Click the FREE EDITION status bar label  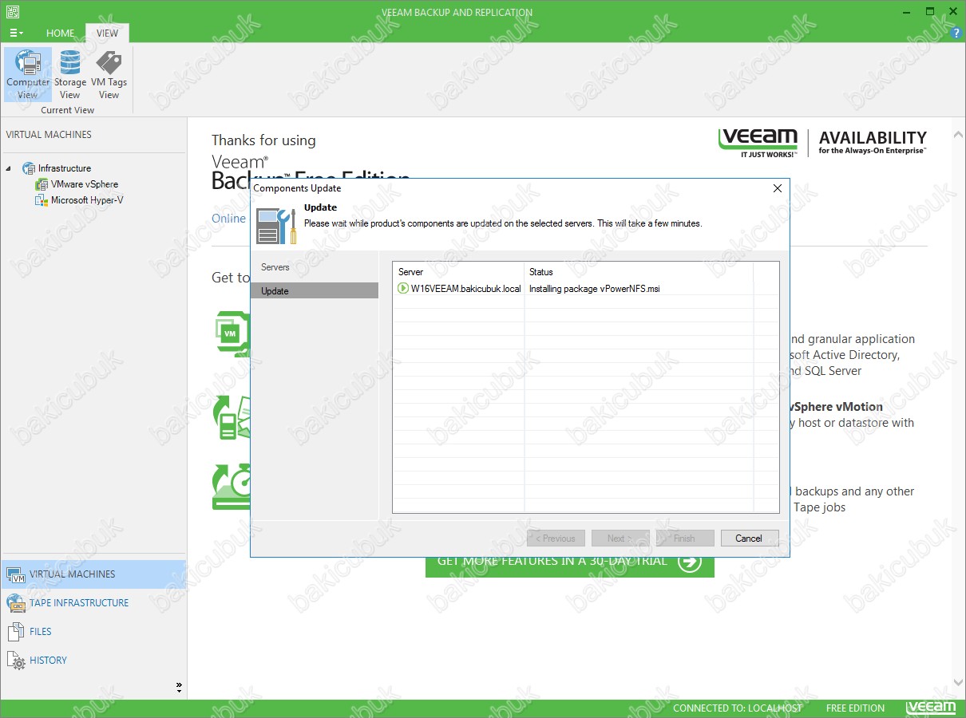pyautogui.click(x=856, y=708)
